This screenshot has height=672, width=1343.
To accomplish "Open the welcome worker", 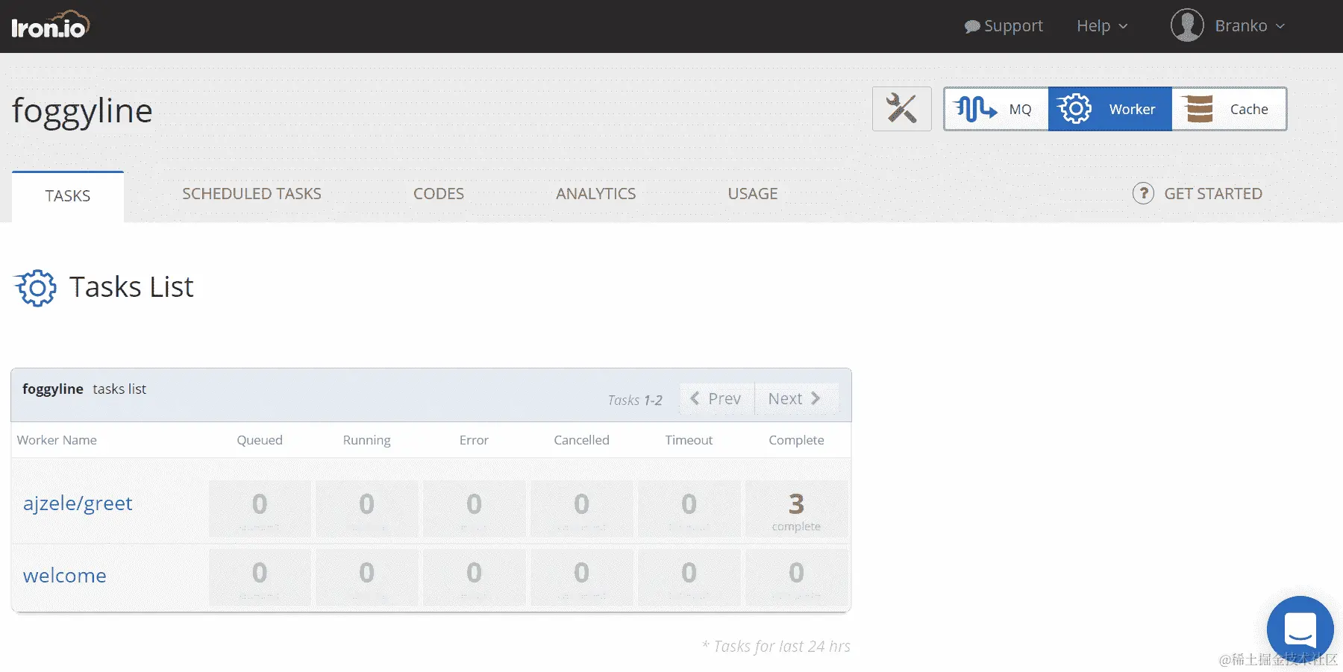I will pos(65,576).
